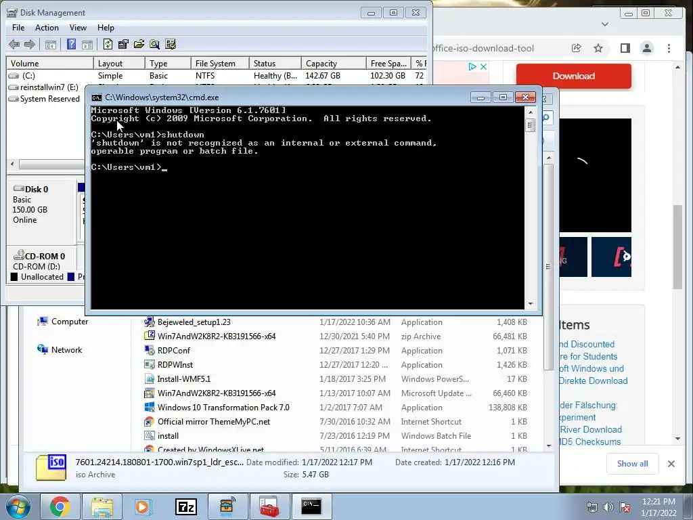The image size is (693, 520).
Task: Click the black Unallocated legend swatch
Action: click(x=14, y=277)
